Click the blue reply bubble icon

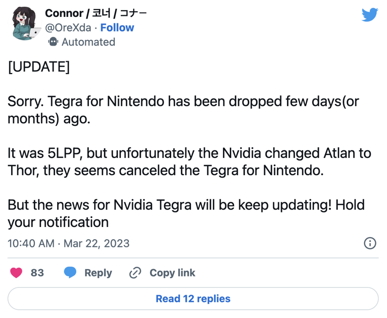coord(70,273)
